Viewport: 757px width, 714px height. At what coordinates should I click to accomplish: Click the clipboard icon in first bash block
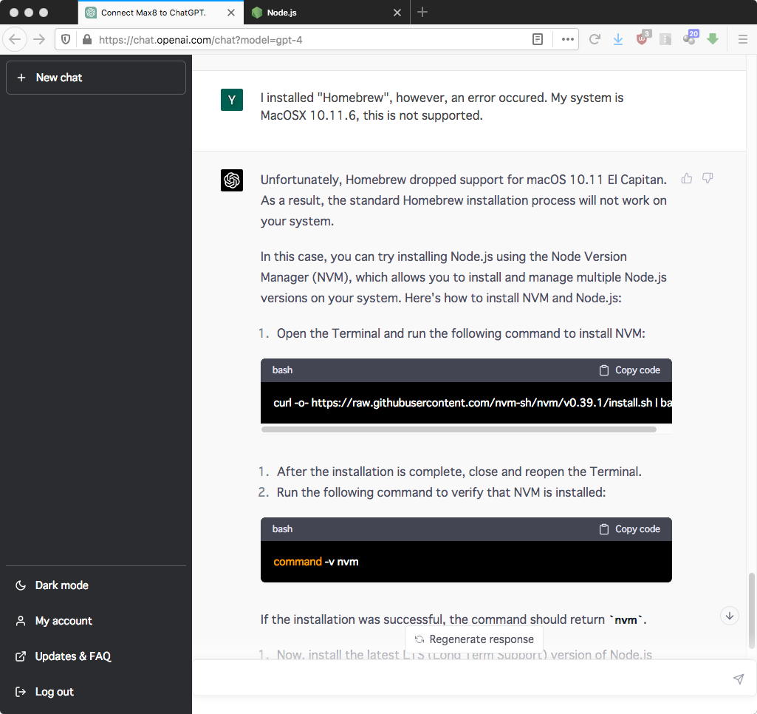pyautogui.click(x=604, y=370)
